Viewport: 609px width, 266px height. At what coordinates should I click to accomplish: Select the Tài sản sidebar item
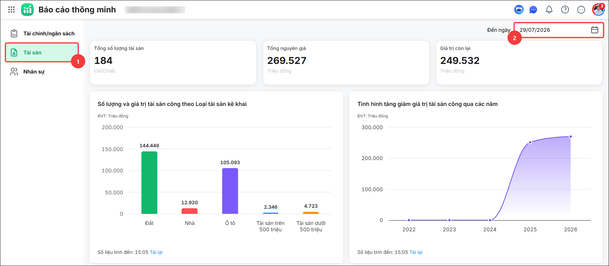[42, 52]
